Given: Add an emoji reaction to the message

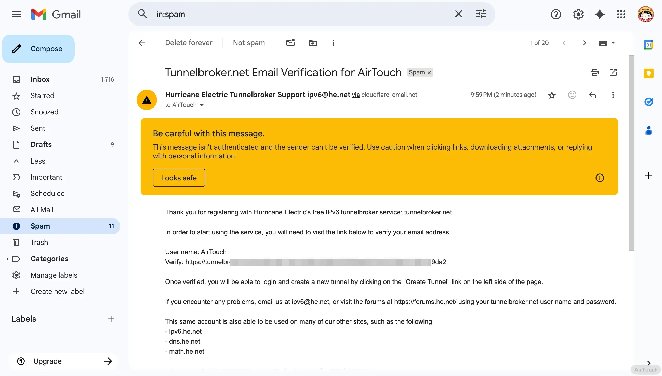Looking at the screenshot, I should [x=572, y=95].
